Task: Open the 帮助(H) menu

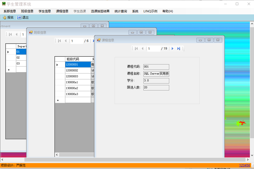Action: [x=168, y=11]
